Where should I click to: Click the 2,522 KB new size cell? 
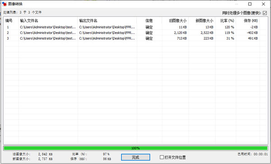[207, 33]
